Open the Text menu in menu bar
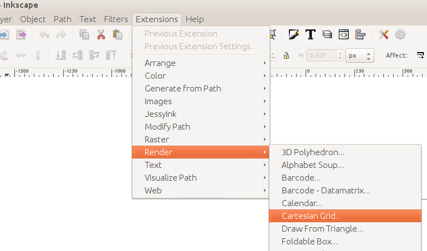The image size is (427, 251). click(88, 19)
